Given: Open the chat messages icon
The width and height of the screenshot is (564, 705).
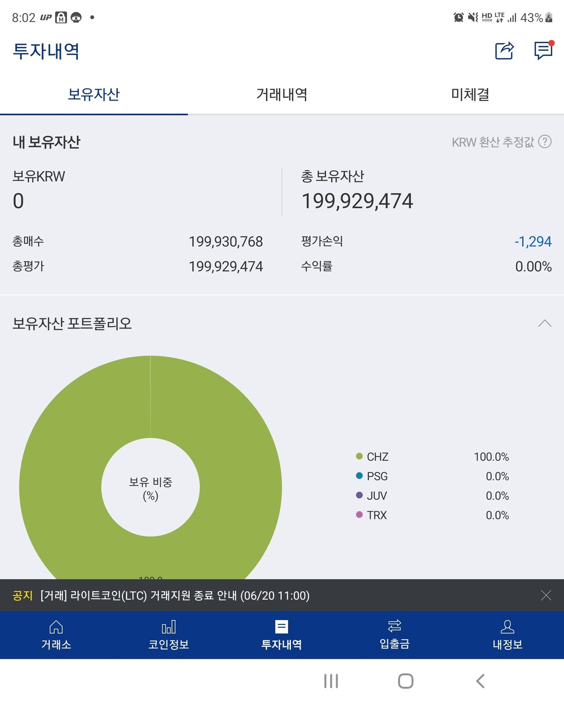Looking at the screenshot, I should click(x=543, y=50).
